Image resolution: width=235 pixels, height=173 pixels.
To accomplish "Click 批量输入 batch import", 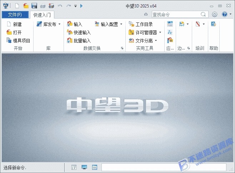I will tap(79, 41).
